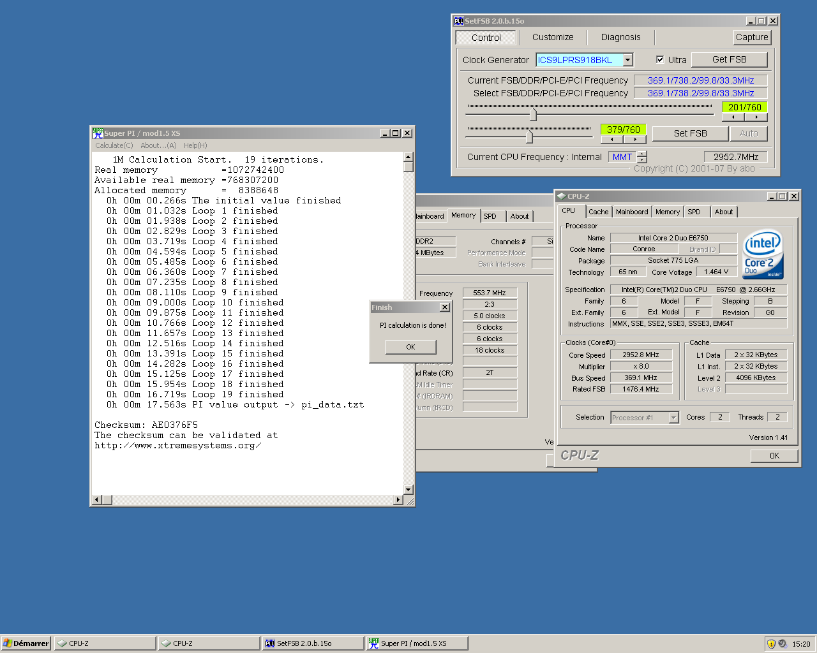Screen dimensions: 817x653
Task: Confirm the Finish dialog with OK
Action: click(x=410, y=347)
